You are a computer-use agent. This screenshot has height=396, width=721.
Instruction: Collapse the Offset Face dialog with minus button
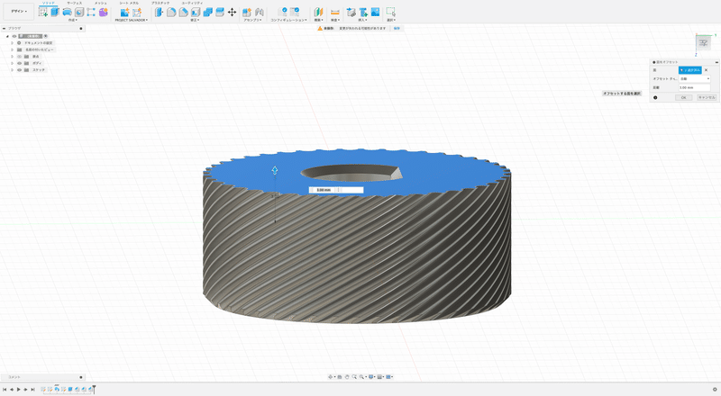pyautogui.click(x=716, y=62)
